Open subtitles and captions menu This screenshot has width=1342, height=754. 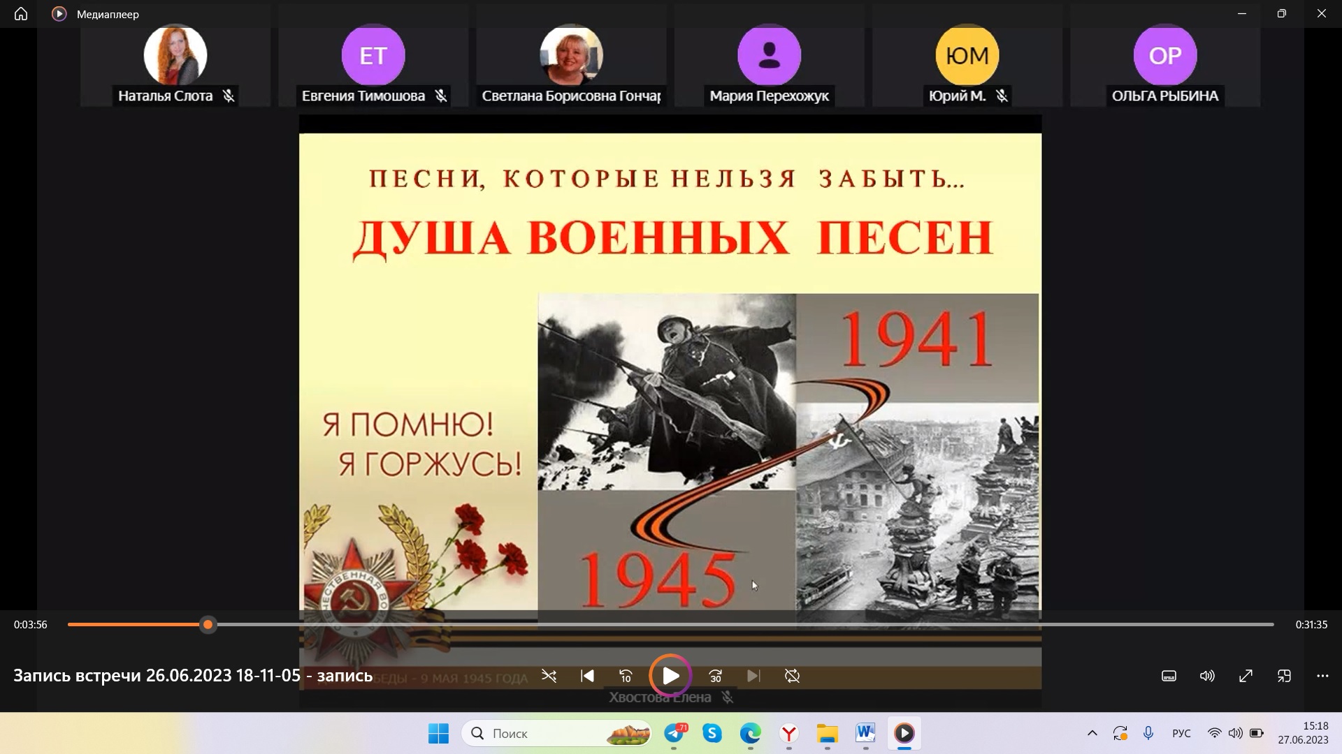(x=1169, y=676)
